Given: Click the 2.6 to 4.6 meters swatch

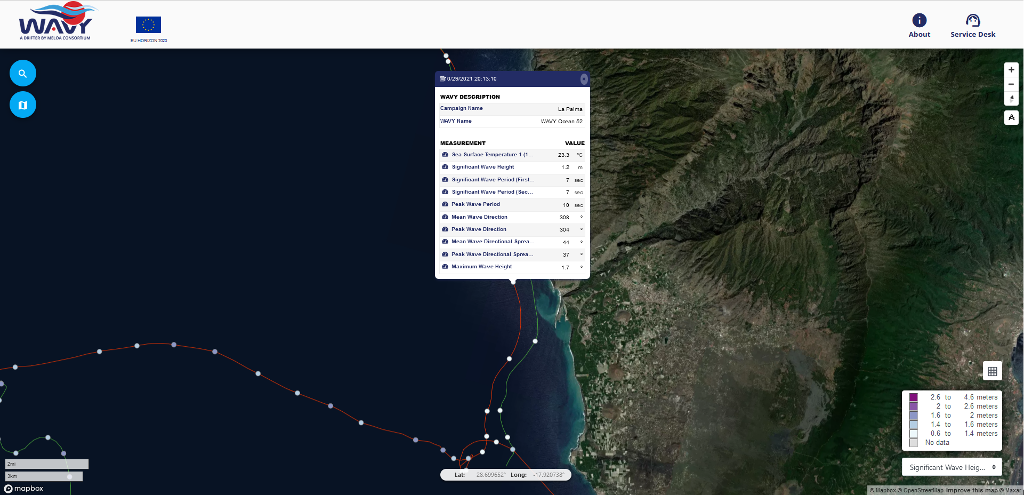Looking at the screenshot, I should click(914, 397).
